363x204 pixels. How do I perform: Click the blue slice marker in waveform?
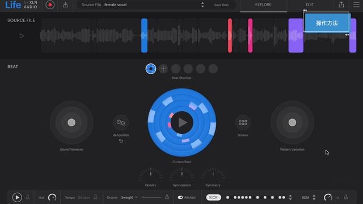[x=144, y=36]
